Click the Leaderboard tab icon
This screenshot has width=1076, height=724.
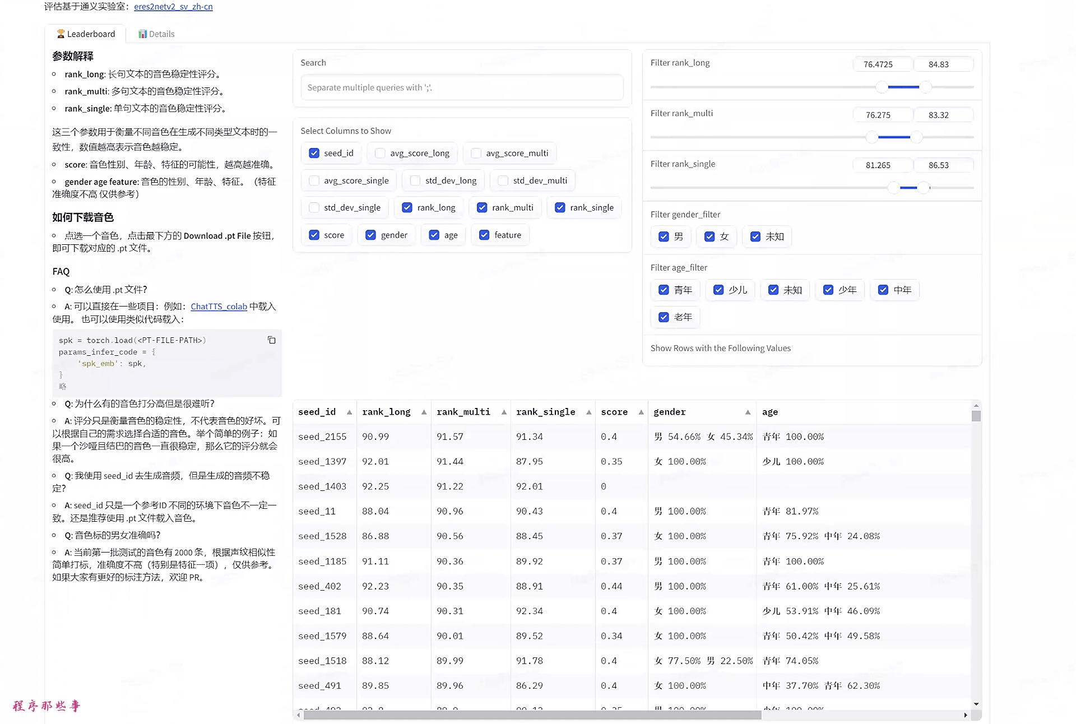pyautogui.click(x=61, y=33)
